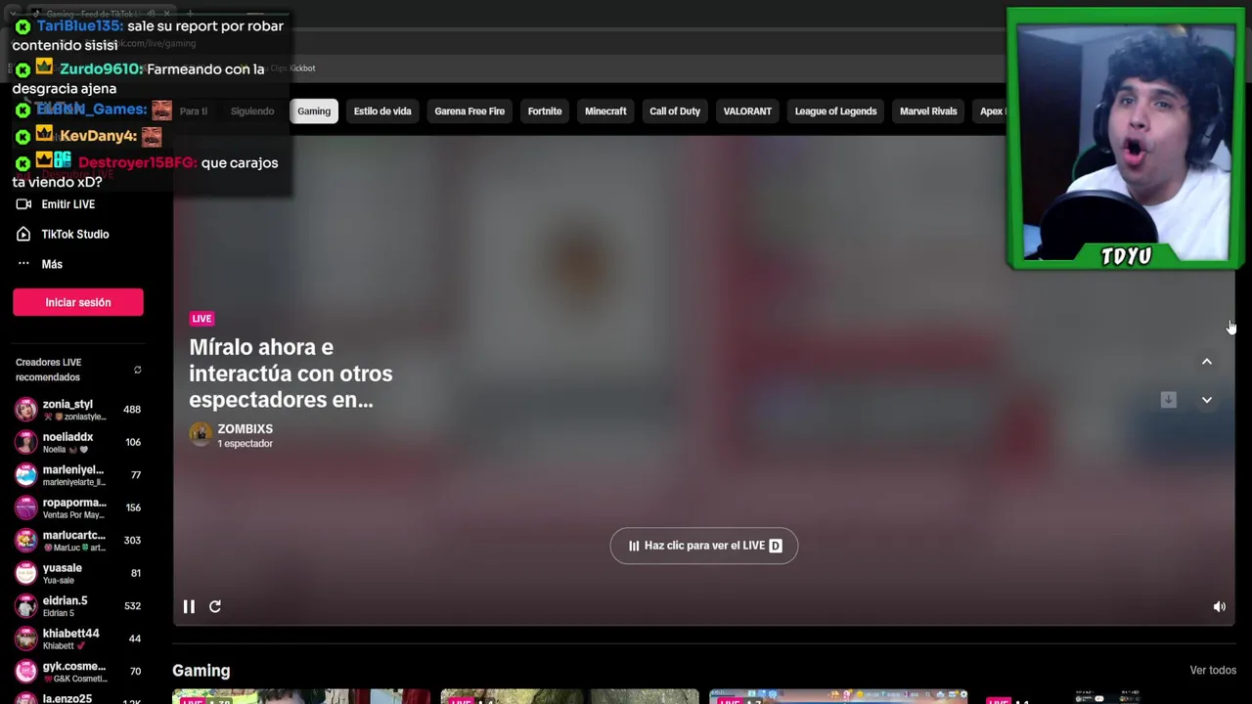
Task: Open ropaporma avatar in recommended list
Action: point(26,507)
